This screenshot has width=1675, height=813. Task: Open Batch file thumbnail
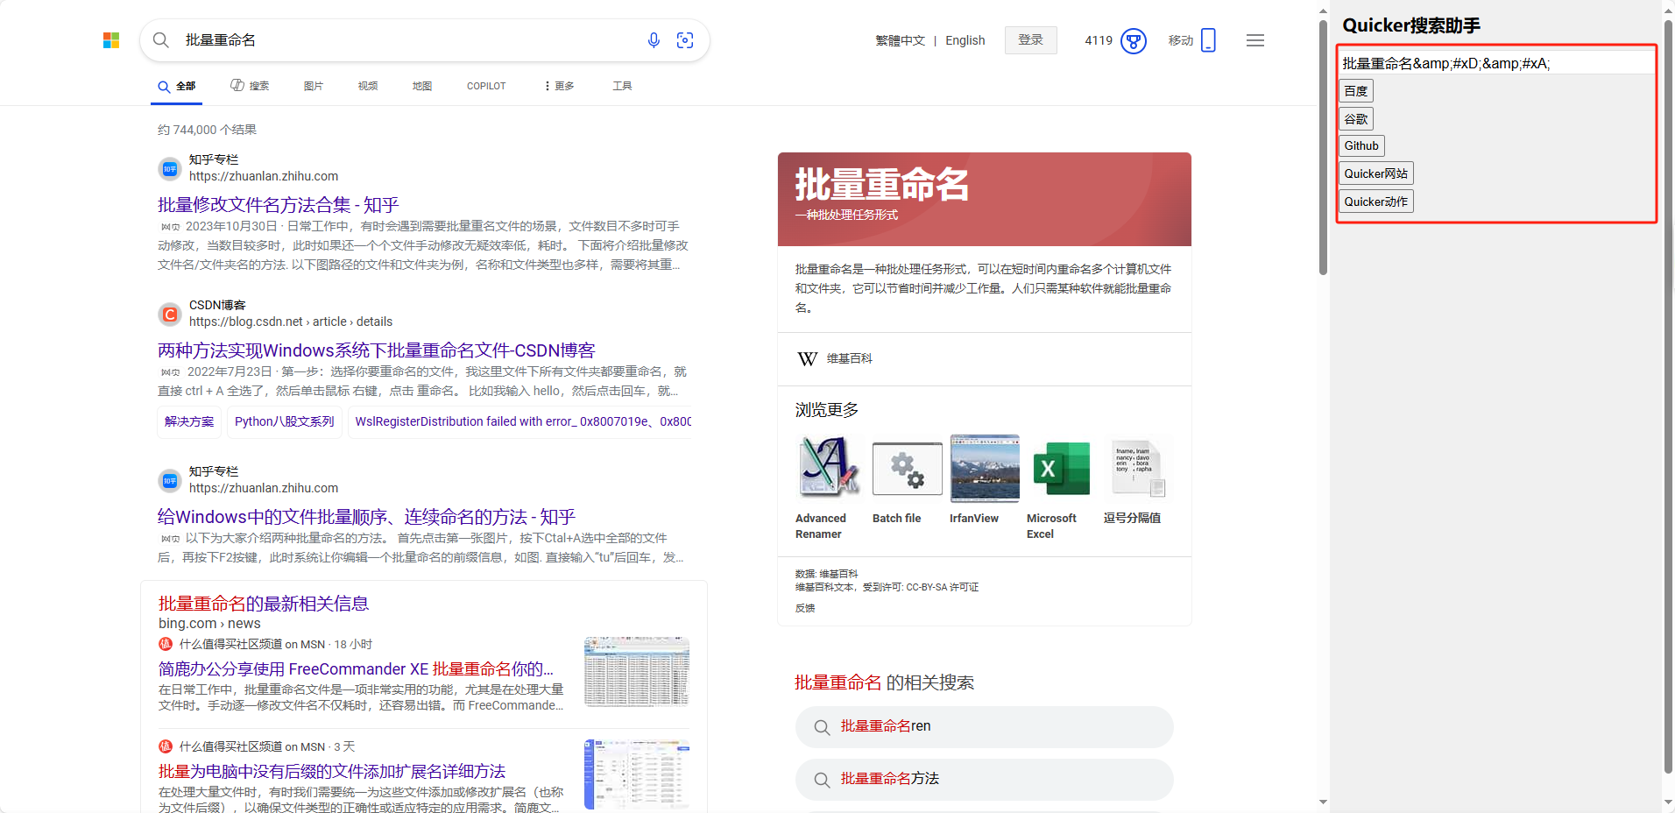point(908,468)
